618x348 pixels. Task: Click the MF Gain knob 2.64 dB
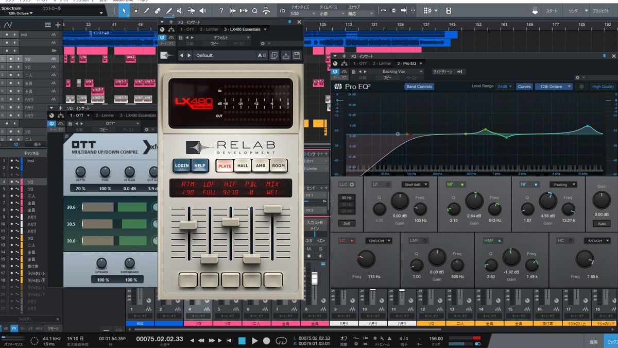(x=474, y=201)
